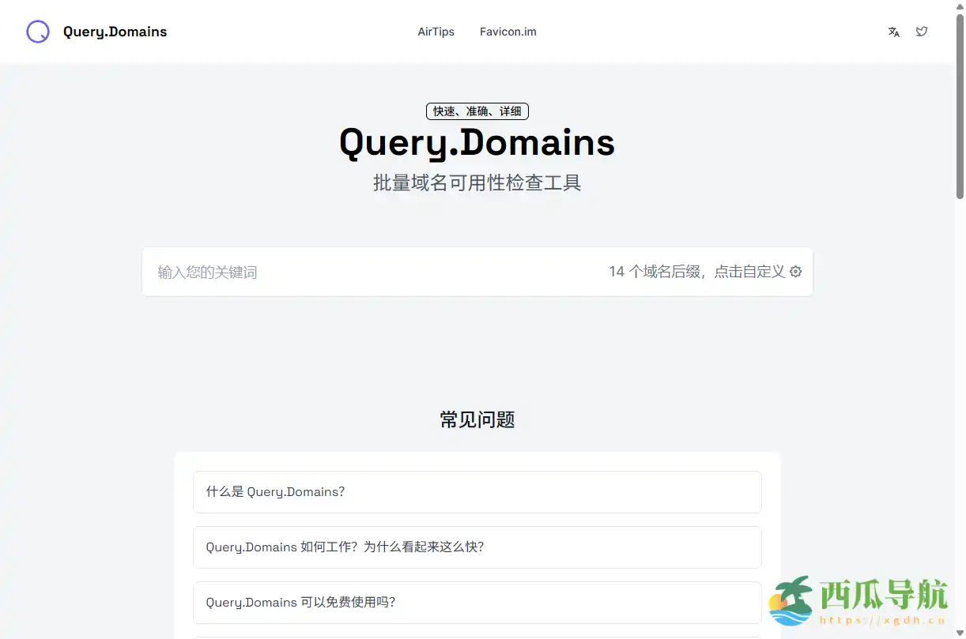This screenshot has height=639, width=966.
Task: Select Favicon.im in the navigation bar
Action: tap(508, 32)
